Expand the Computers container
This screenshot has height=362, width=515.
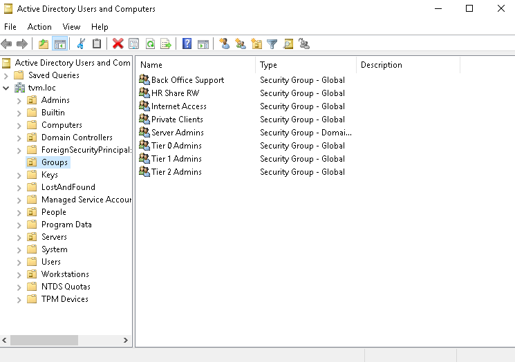tap(19, 126)
